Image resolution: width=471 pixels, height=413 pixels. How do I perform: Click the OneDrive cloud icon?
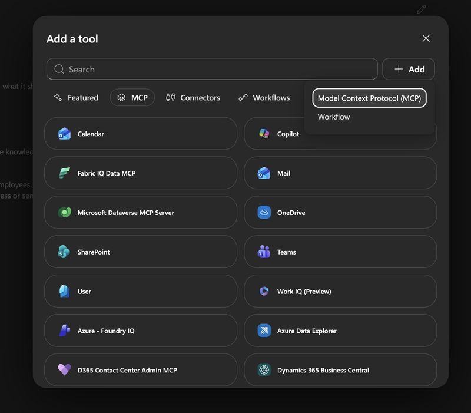click(264, 213)
